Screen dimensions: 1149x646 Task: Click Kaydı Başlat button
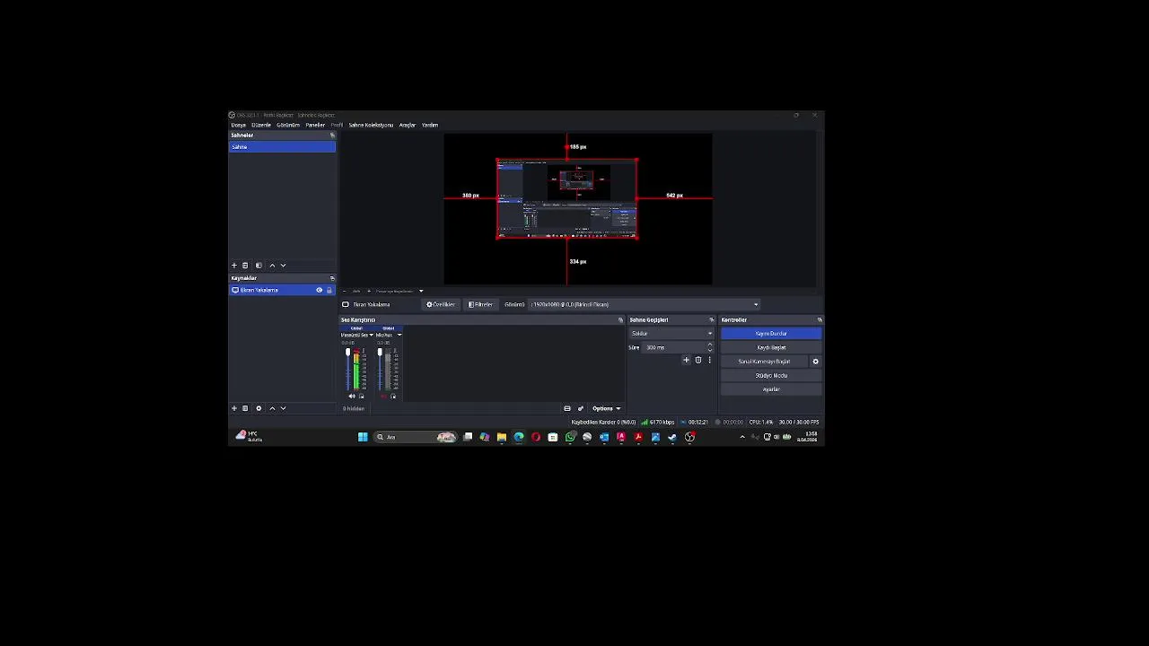tap(771, 347)
